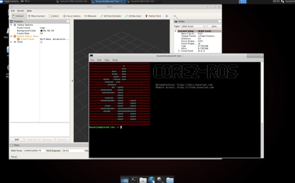The width and height of the screenshot is (295, 183).
Task: Open the terminal's Tabs menu
Action: [x=107, y=60]
